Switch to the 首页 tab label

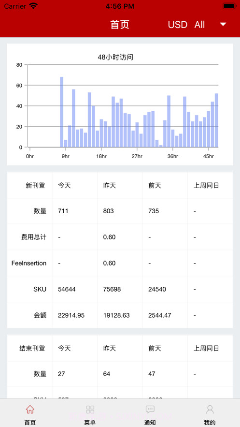(30, 422)
